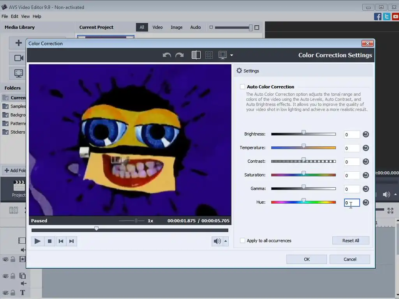Confirm with the OK button

click(307, 259)
